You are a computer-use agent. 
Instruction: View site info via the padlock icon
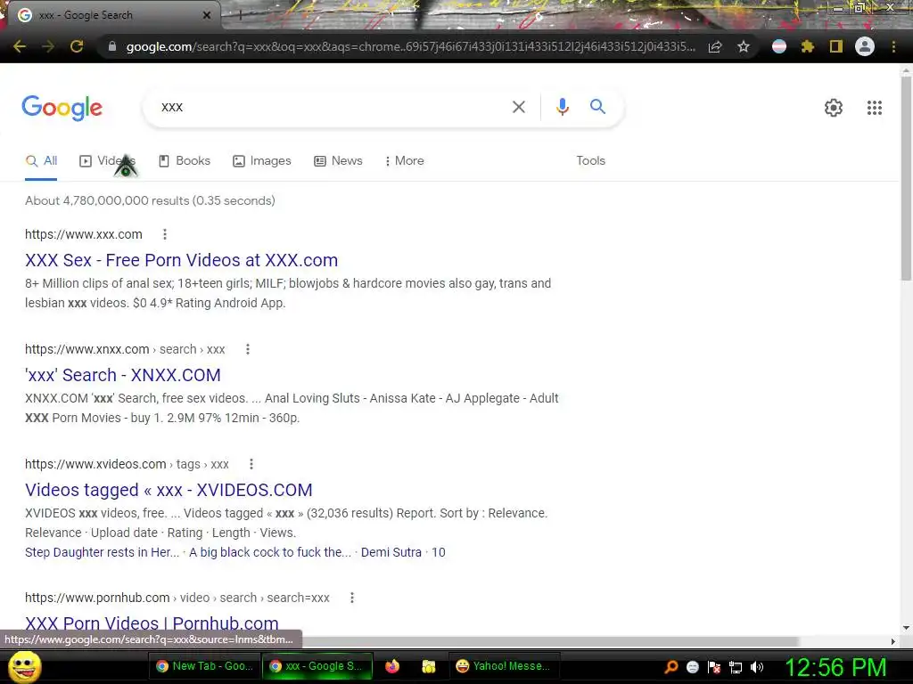coord(112,46)
